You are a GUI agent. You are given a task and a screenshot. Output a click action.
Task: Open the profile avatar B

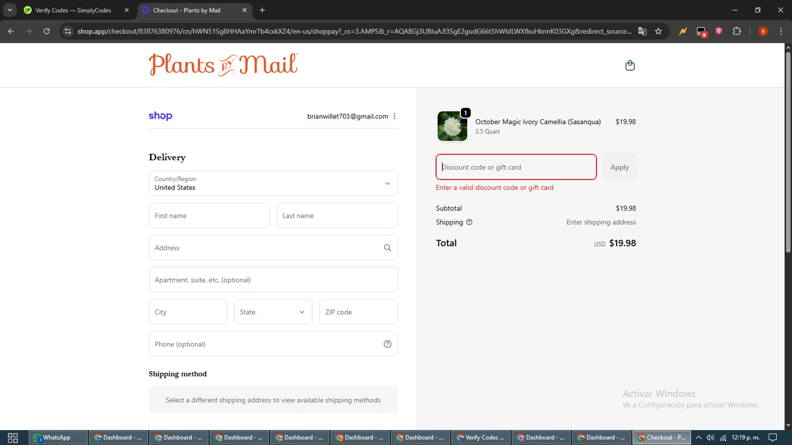click(x=763, y=31)
